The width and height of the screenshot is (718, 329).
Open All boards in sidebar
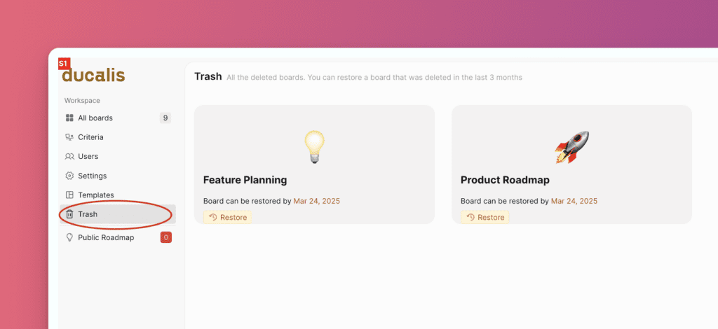tap(95, 118)
